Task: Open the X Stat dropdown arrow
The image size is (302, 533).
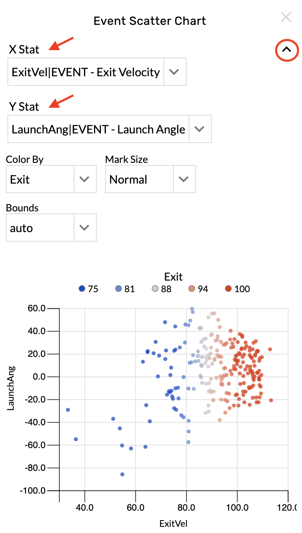Action: (x=175, y=72)
